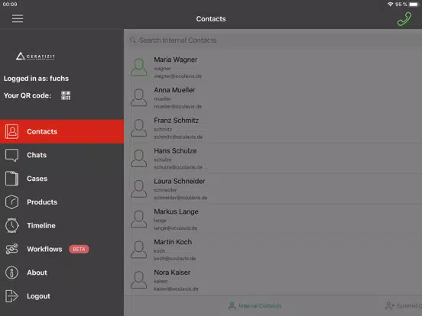Show your QR code icon
This screenshot has height=316, width=422.
pyautogui.click(x=66, y=95)
